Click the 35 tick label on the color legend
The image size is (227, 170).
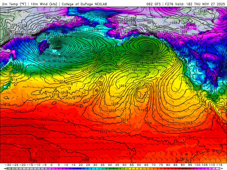(102, 165)
